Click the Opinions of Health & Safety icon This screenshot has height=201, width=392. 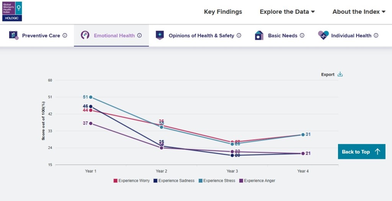[160, 35]
